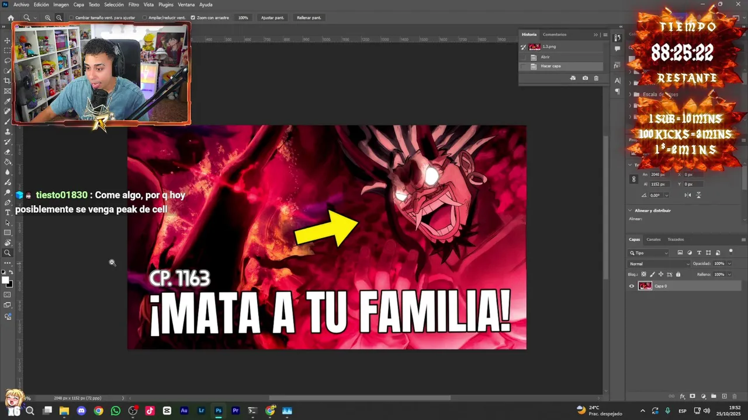The height and width of the screenshot is (420, 748).
Task: Open the Normal blend mode dropdown
Action: tap(659, 264)
